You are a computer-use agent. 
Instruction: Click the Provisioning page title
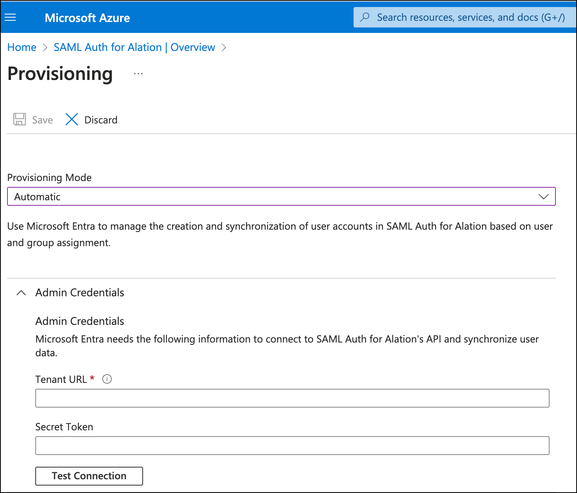tap(60, 74)
